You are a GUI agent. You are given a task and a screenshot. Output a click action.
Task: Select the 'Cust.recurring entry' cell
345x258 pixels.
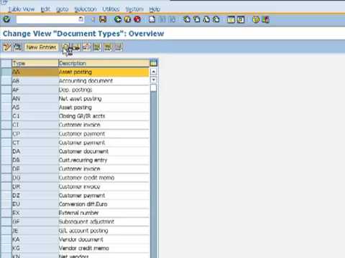click(103, 160)
